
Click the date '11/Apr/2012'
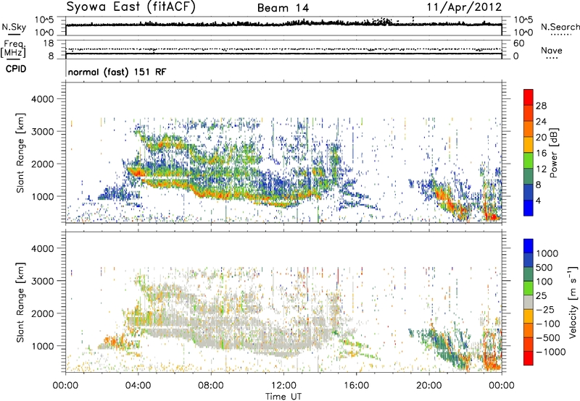(x=465, y=7)
